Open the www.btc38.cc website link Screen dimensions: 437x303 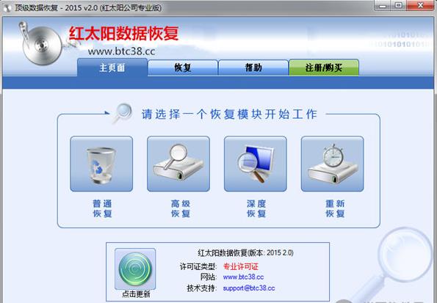point(243,277)
